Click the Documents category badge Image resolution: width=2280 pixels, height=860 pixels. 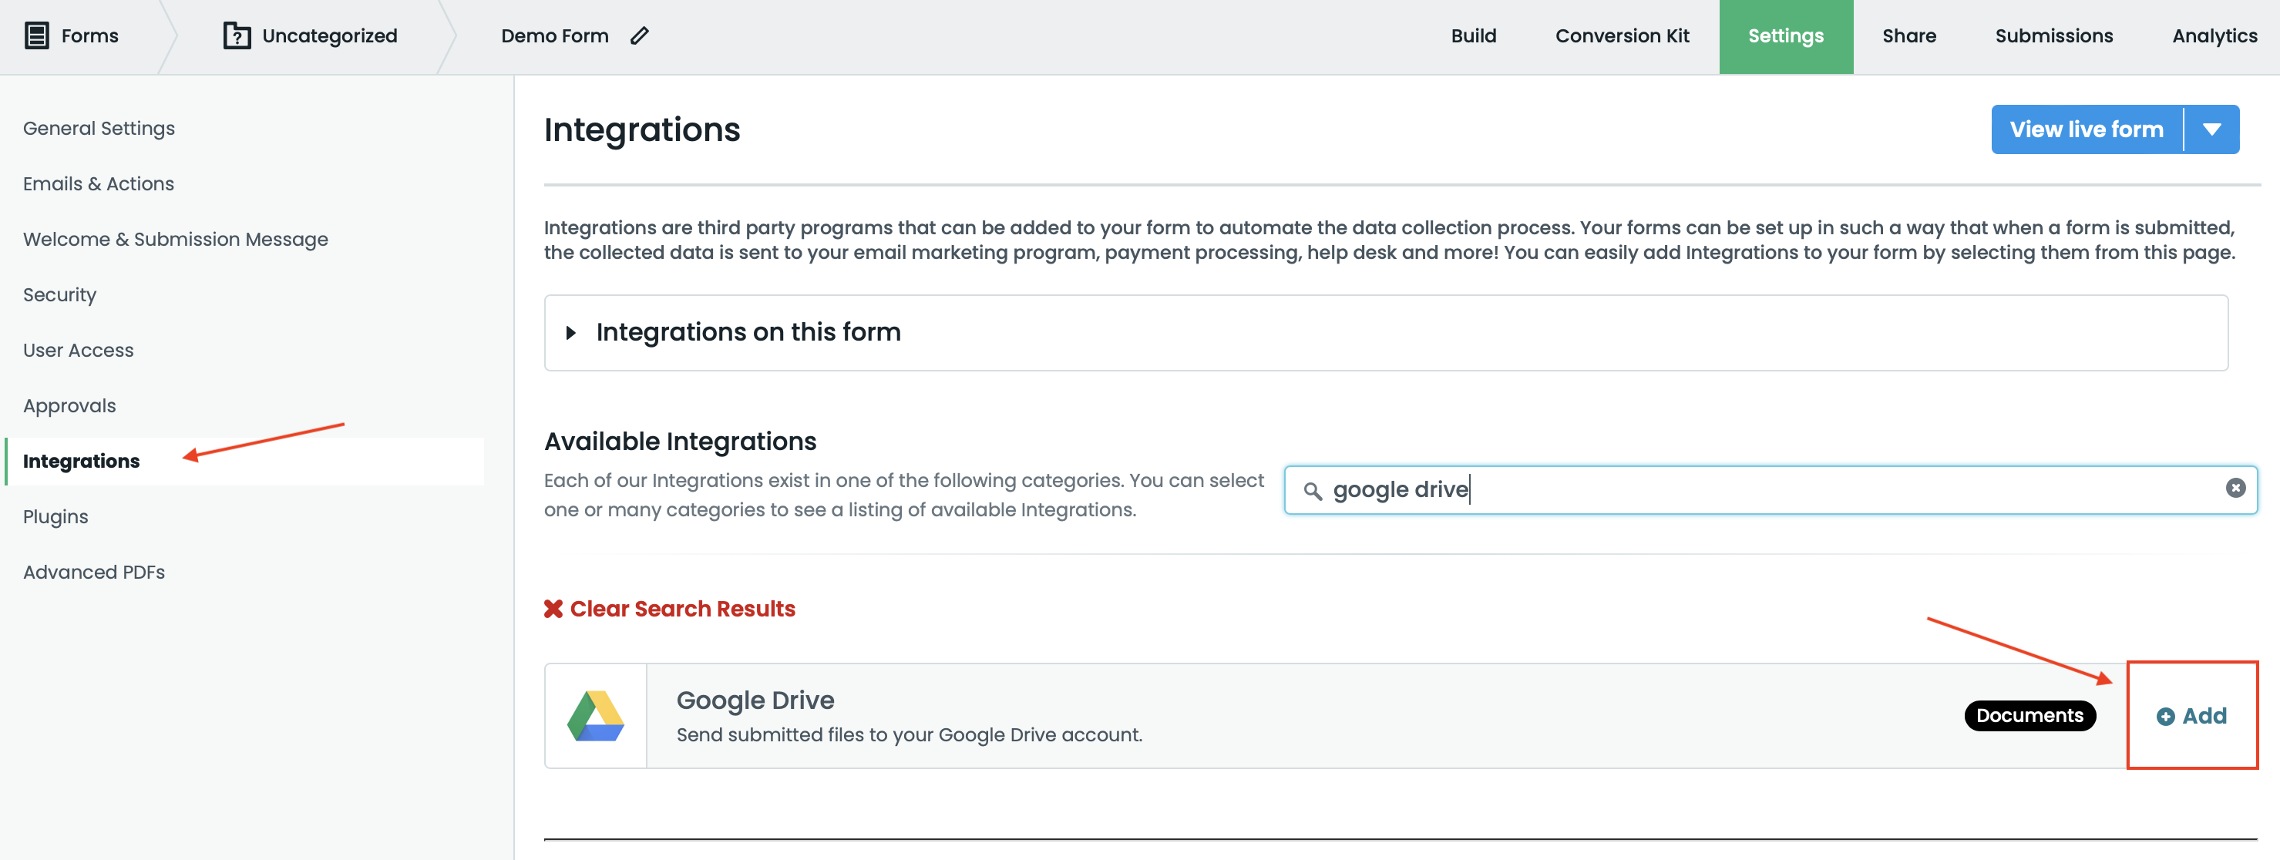[2029, 715]
